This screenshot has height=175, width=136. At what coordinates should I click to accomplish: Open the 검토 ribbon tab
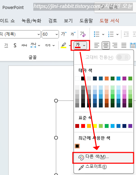pyautogui.click(x=53, y=21)
